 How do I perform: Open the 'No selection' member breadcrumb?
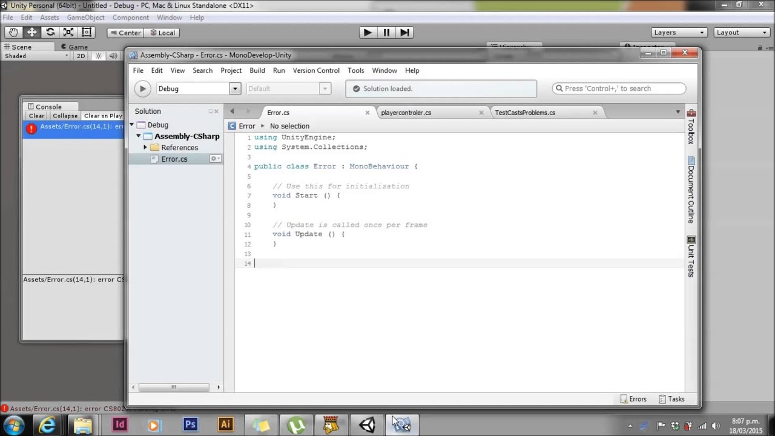289,126
